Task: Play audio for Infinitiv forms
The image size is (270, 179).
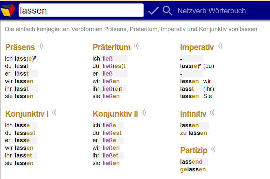Action: (x=212, y=113)
